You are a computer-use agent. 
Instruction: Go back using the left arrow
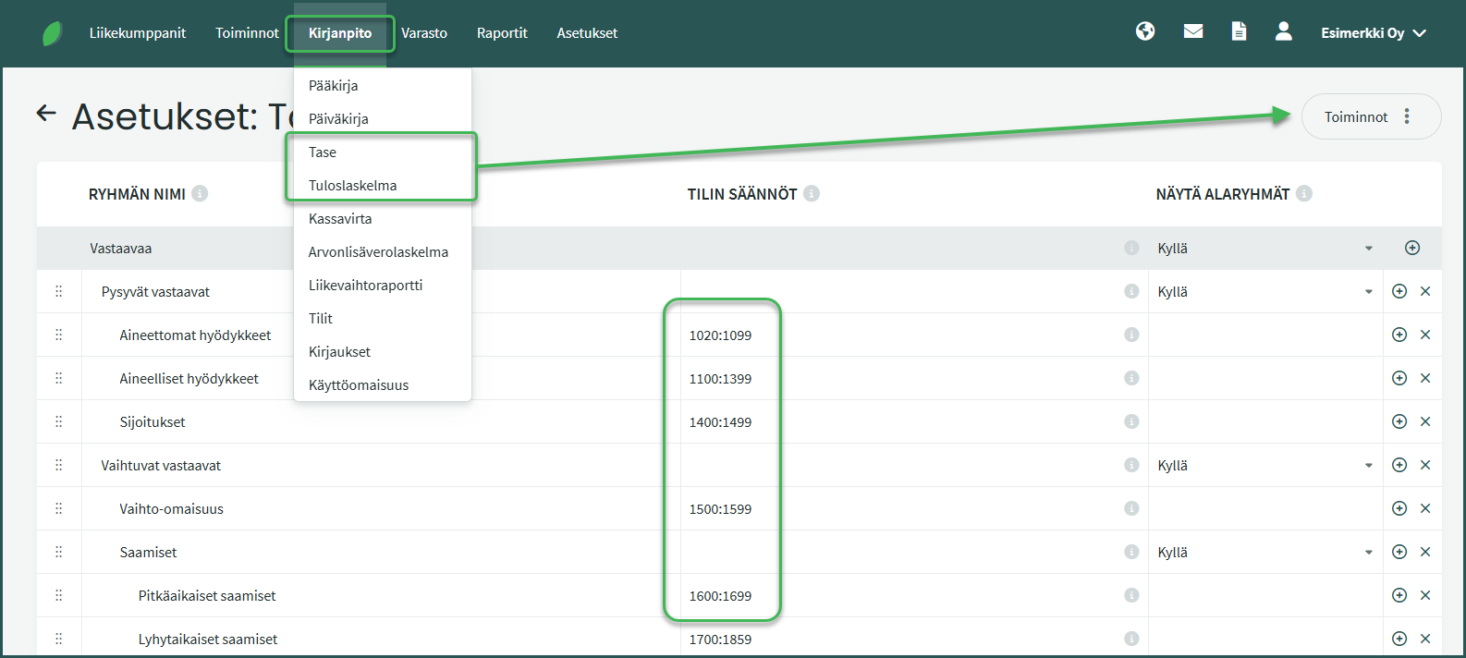[x=46, y=114]
